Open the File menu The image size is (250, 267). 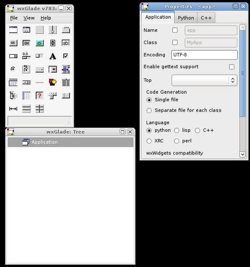click(14, 18)
